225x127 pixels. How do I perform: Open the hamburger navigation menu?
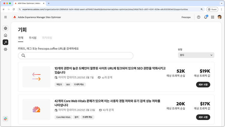coord(5,17)
